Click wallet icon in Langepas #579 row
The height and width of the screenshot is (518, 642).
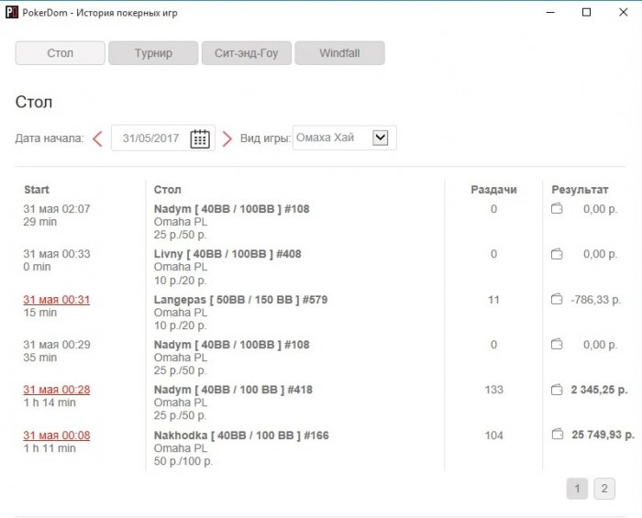(557, 300)
